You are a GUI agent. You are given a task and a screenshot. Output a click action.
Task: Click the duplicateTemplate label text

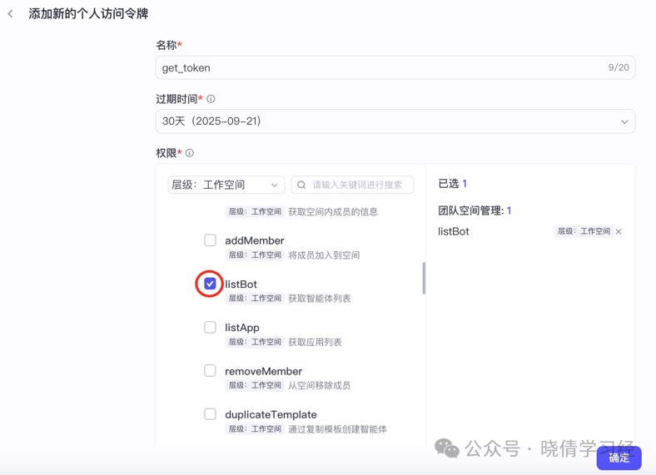(271, 415)
